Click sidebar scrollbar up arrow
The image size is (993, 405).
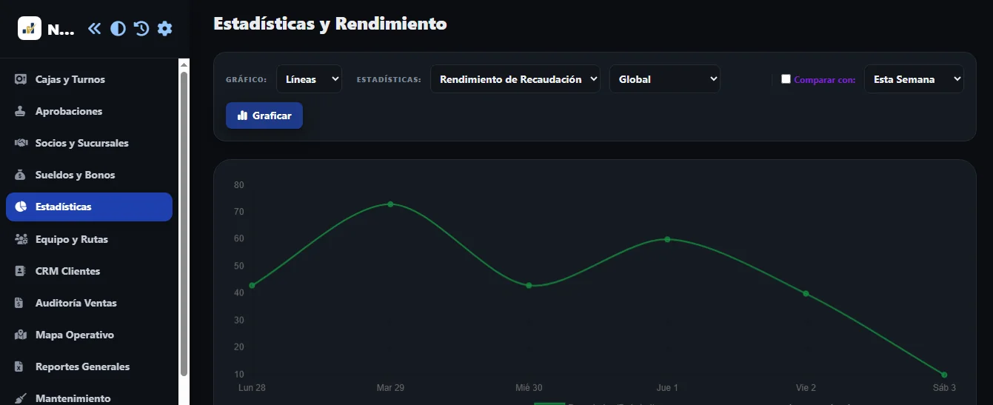[184, 64]
